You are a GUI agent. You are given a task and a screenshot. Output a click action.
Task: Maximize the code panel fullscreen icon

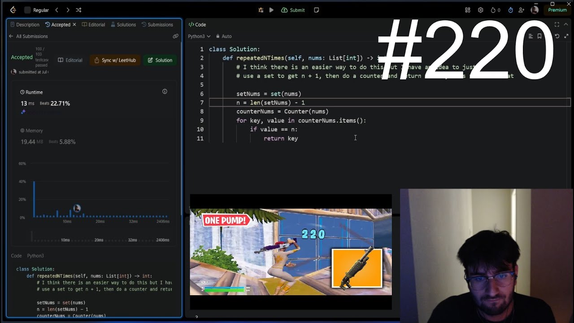(557, 25)
